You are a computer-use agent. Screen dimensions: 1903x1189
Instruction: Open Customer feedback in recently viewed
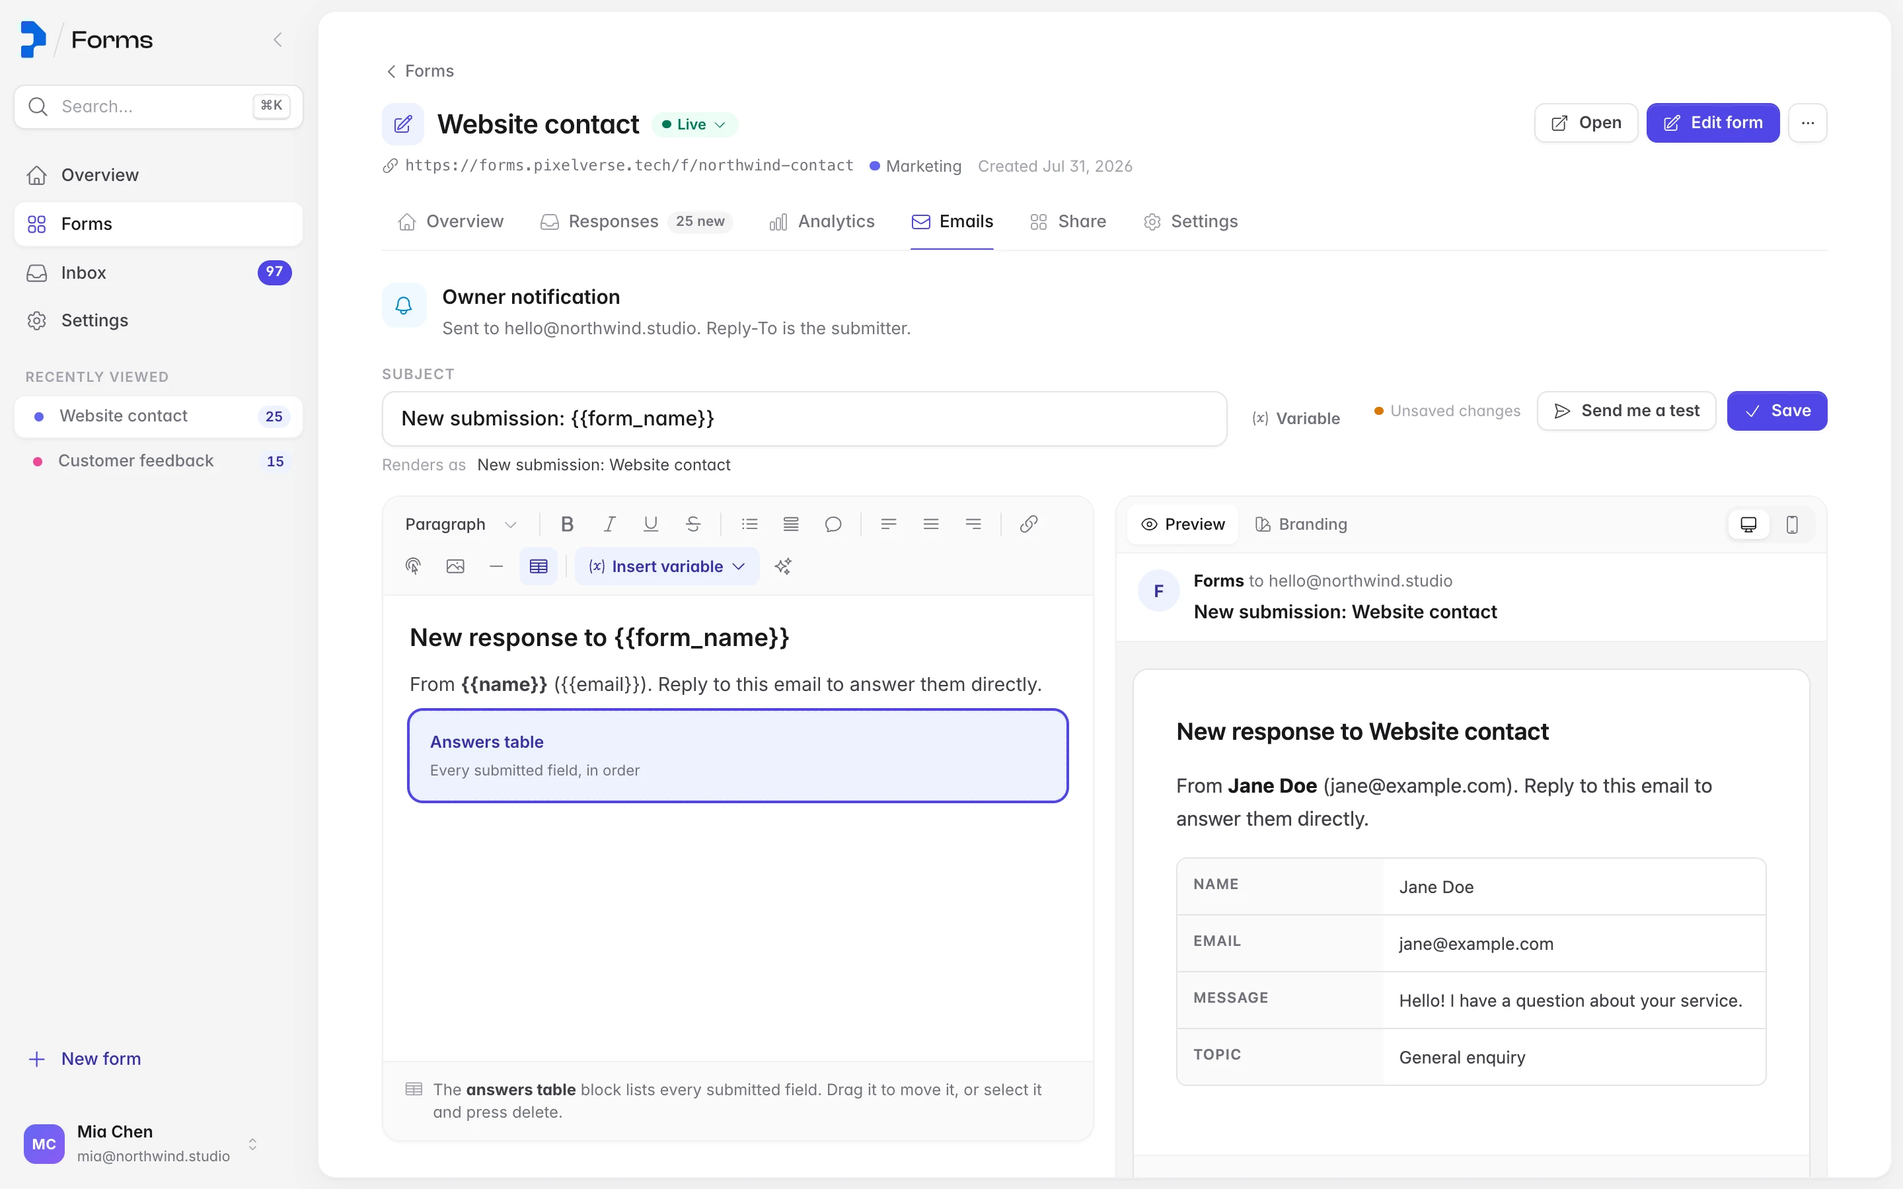pyautogui.click(x=158, y=461)
